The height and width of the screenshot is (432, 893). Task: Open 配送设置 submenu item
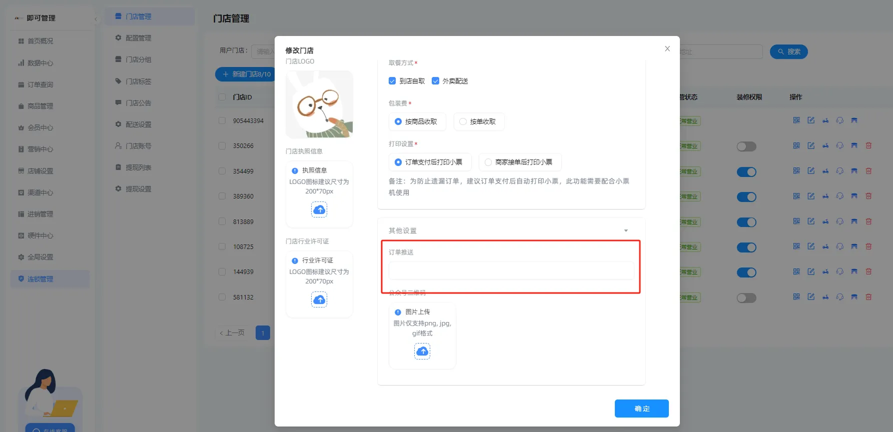[138, 124]
